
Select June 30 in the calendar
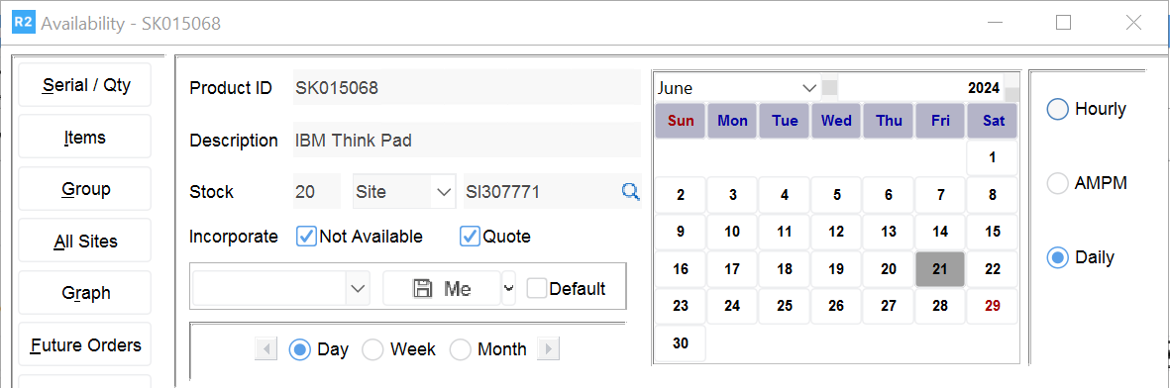click(x=681, y=343)
